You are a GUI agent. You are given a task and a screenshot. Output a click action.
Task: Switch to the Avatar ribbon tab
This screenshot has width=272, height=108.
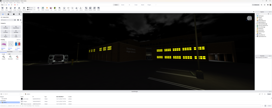click(123, 5)
